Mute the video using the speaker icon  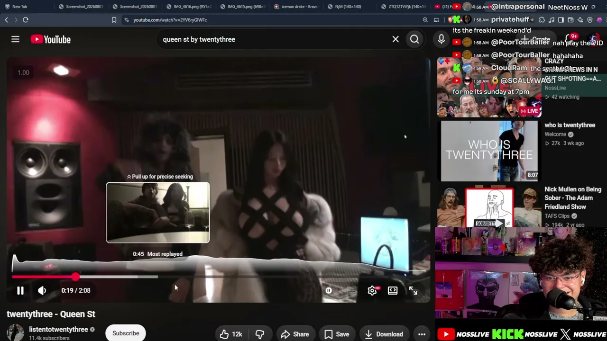click(x=42, y=291)
